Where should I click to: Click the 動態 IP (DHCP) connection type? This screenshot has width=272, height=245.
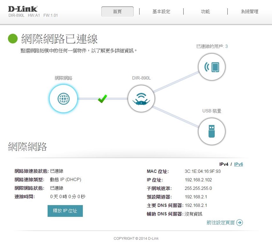click(65, 180)
